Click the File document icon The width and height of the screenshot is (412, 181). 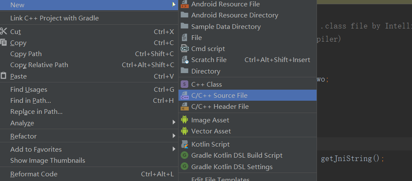pyautogui.click(x=185, y=38)
